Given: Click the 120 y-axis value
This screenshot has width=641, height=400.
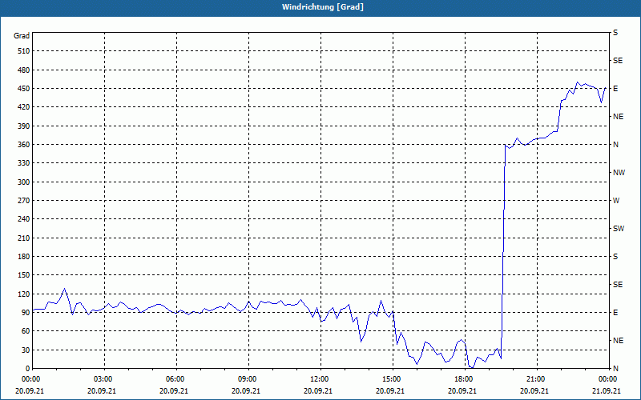Looking at the screenshot, I should 24,294.
